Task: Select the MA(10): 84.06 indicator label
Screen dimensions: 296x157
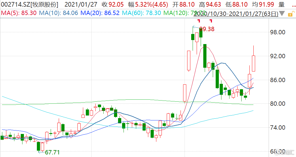Action: pyautogui.click(x=58, y=13)
